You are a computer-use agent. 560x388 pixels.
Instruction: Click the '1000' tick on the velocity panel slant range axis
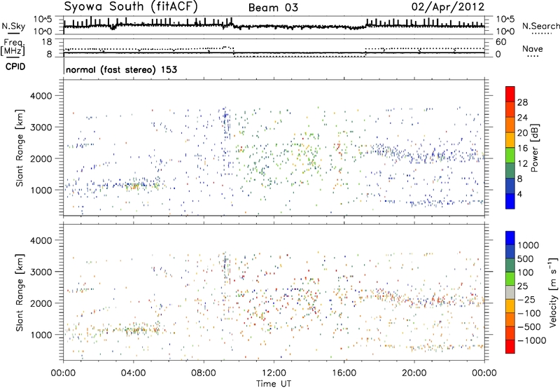[41, 335]
